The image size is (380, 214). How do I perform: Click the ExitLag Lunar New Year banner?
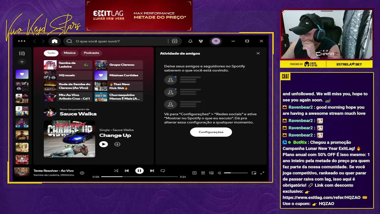pos(139,15)
